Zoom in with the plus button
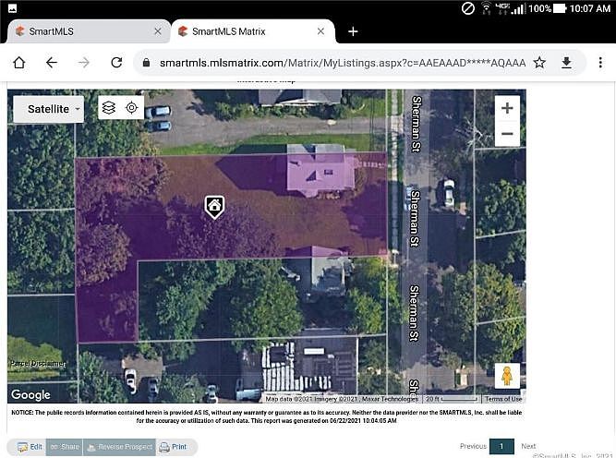Image resolution: width=616 pixels, height=458 pixels. [x=507, y=108]
